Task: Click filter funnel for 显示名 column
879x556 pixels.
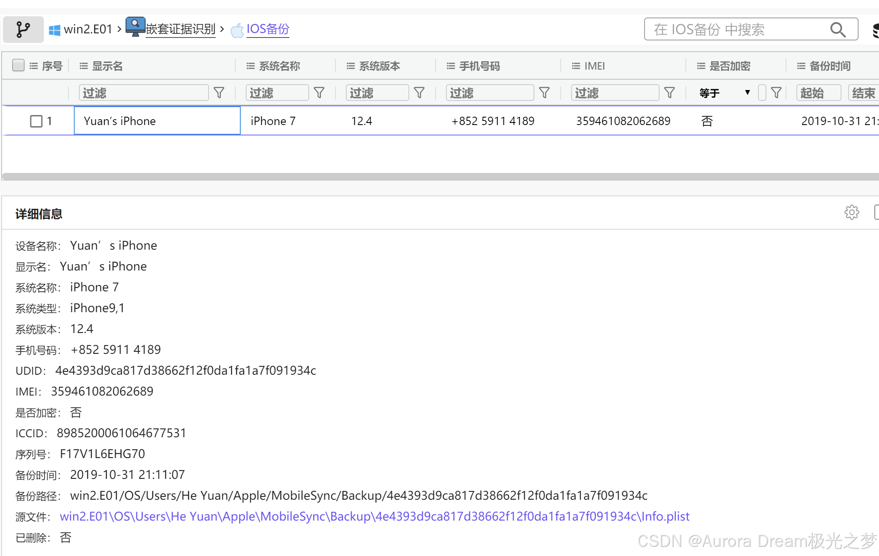Action: pos(219,93)
